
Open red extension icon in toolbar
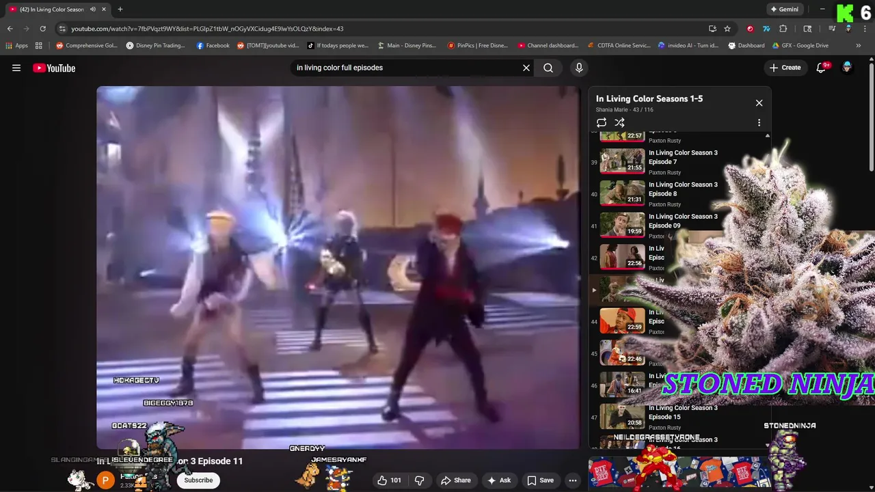click(x=750, y=29)
